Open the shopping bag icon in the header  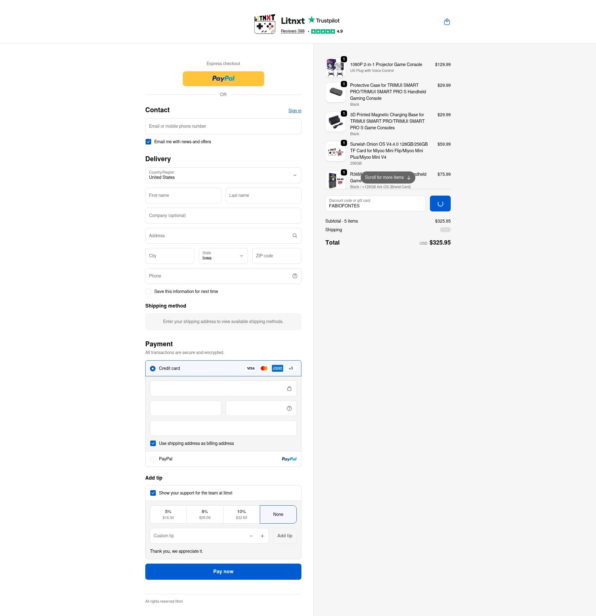click(x=447, y=21)
